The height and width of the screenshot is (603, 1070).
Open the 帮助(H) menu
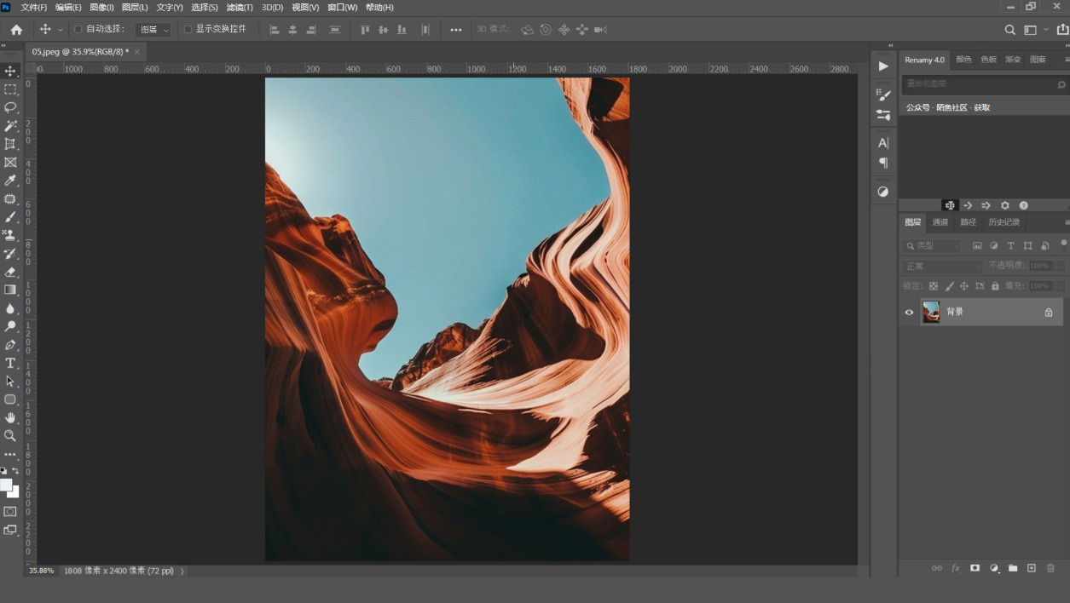[x=379, y=7]
